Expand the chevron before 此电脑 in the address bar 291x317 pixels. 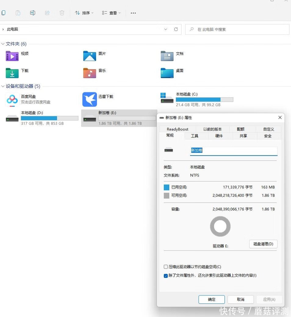3,29
